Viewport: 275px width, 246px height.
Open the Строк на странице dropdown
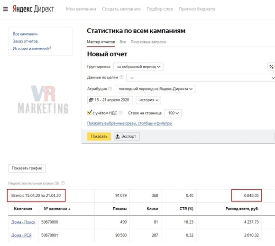[173, 113]
